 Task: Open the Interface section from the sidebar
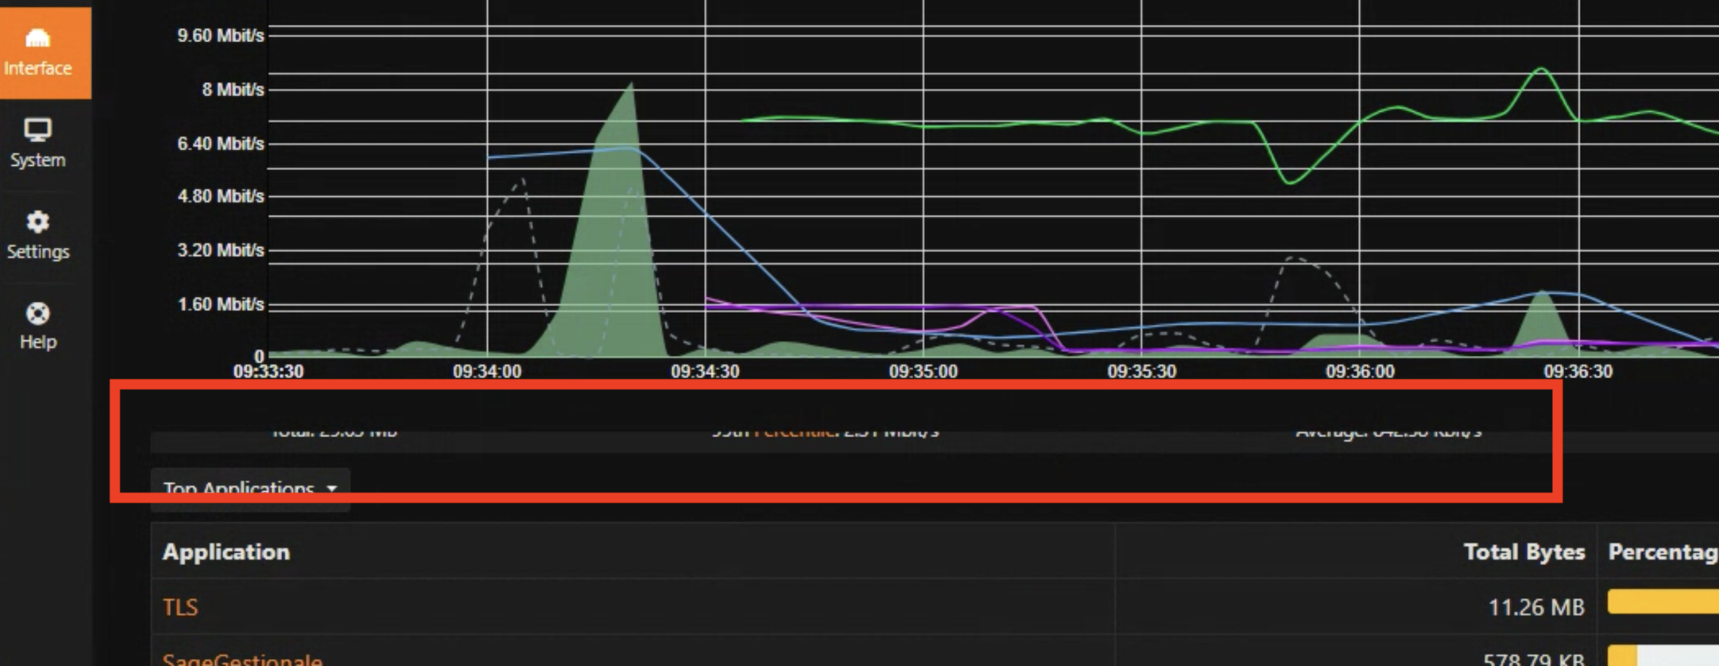click(38, 55)
